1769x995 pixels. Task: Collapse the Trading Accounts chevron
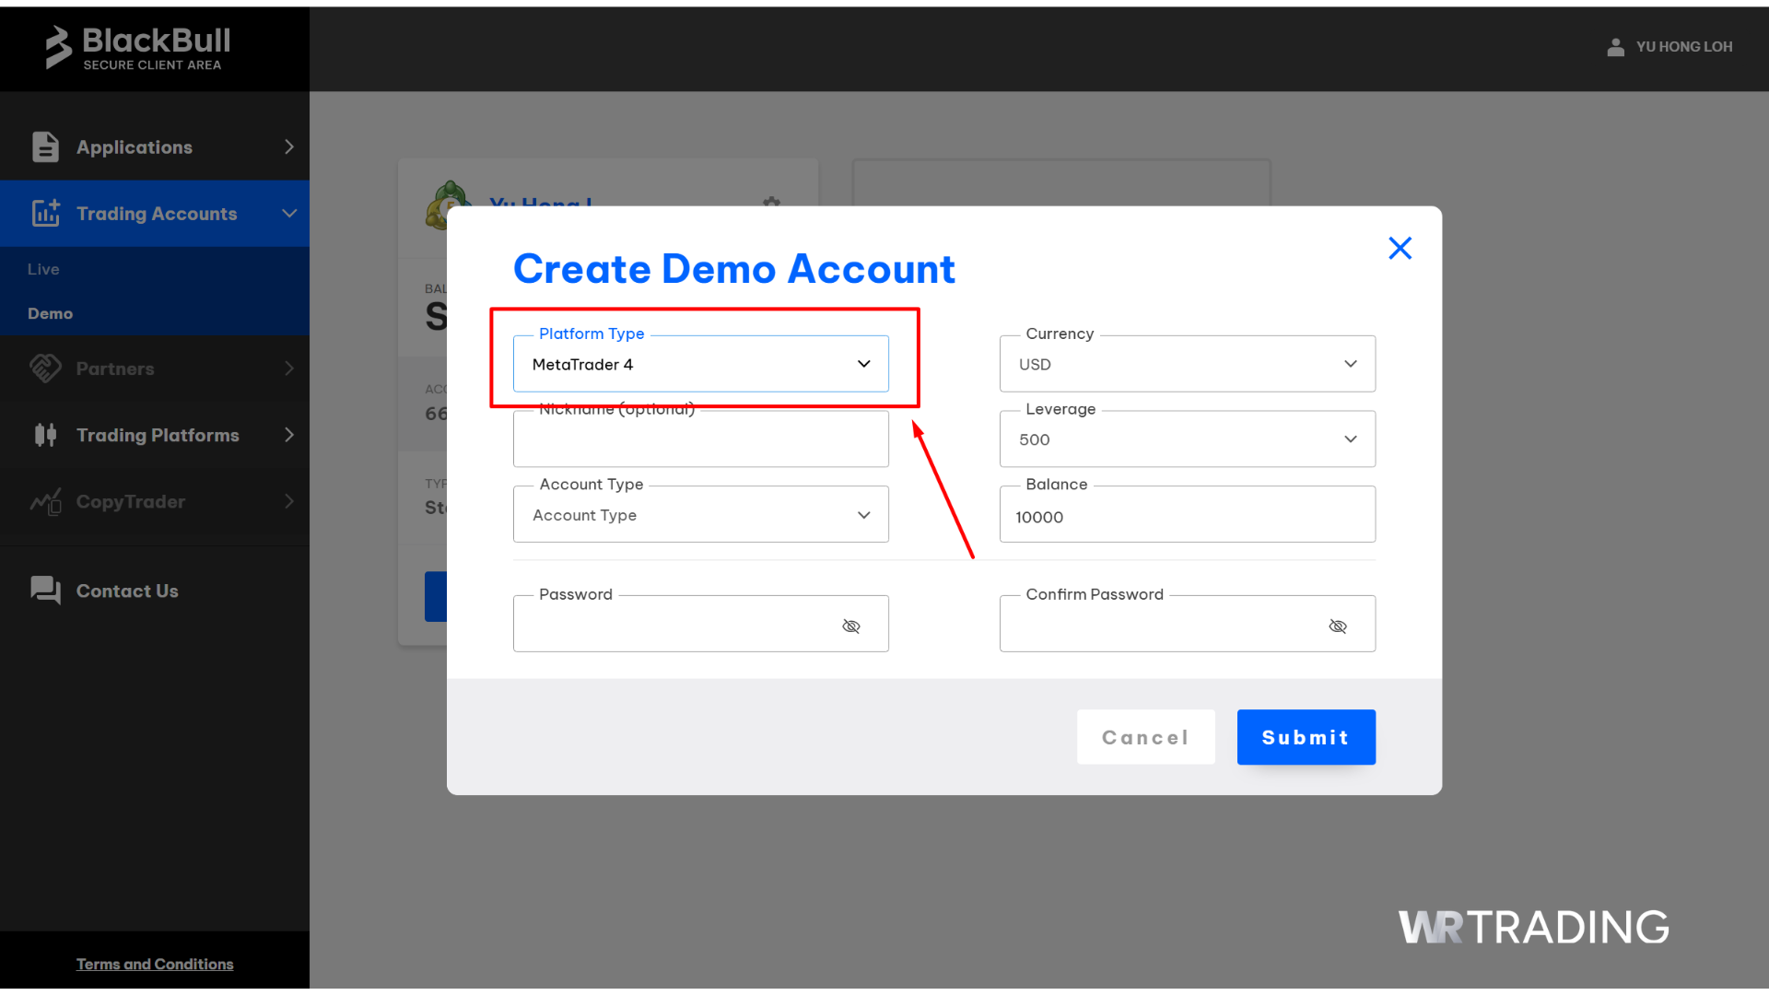click(x=289, y=214)
